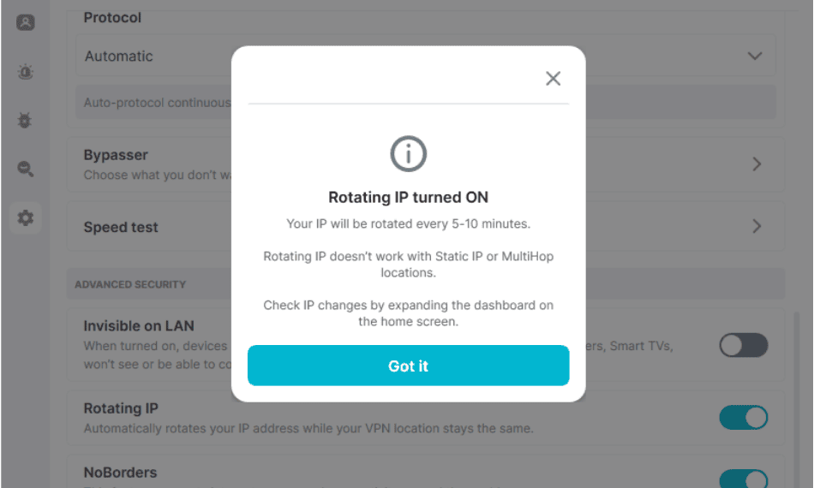Select the Speed test menu row
Image resolution: width=814 pixels, height=488 pixels.
(x=426, y=227)
